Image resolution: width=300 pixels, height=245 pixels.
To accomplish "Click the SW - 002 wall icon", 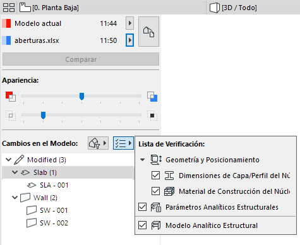I will click(x=32, y=223).
